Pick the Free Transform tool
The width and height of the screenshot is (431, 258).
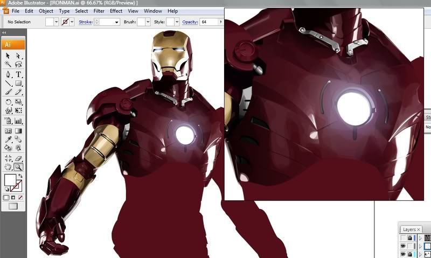(x=18, y=110)
